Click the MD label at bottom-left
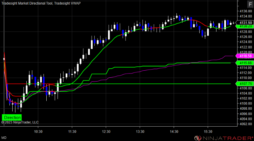 4,138
